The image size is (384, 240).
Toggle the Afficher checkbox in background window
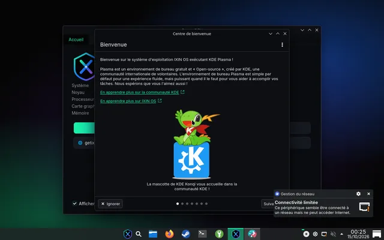tap(74, 203)
